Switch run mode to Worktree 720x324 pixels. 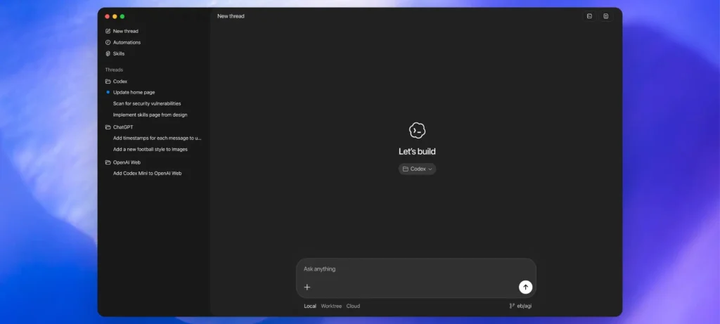331,306
